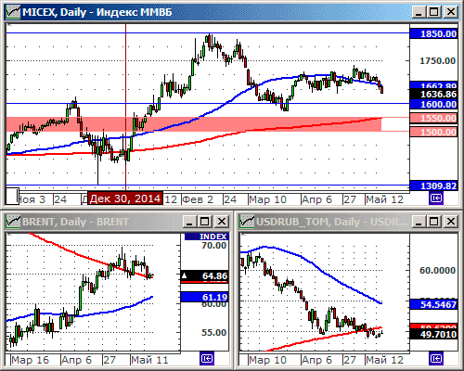The width and height of the screenshot is (464, 371).
Task: Click the 49.7010 current rate label
Action: pos(433,334)
